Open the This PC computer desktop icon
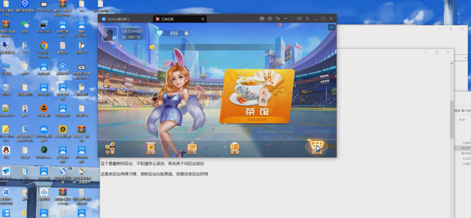 click(x=6, y=69)
